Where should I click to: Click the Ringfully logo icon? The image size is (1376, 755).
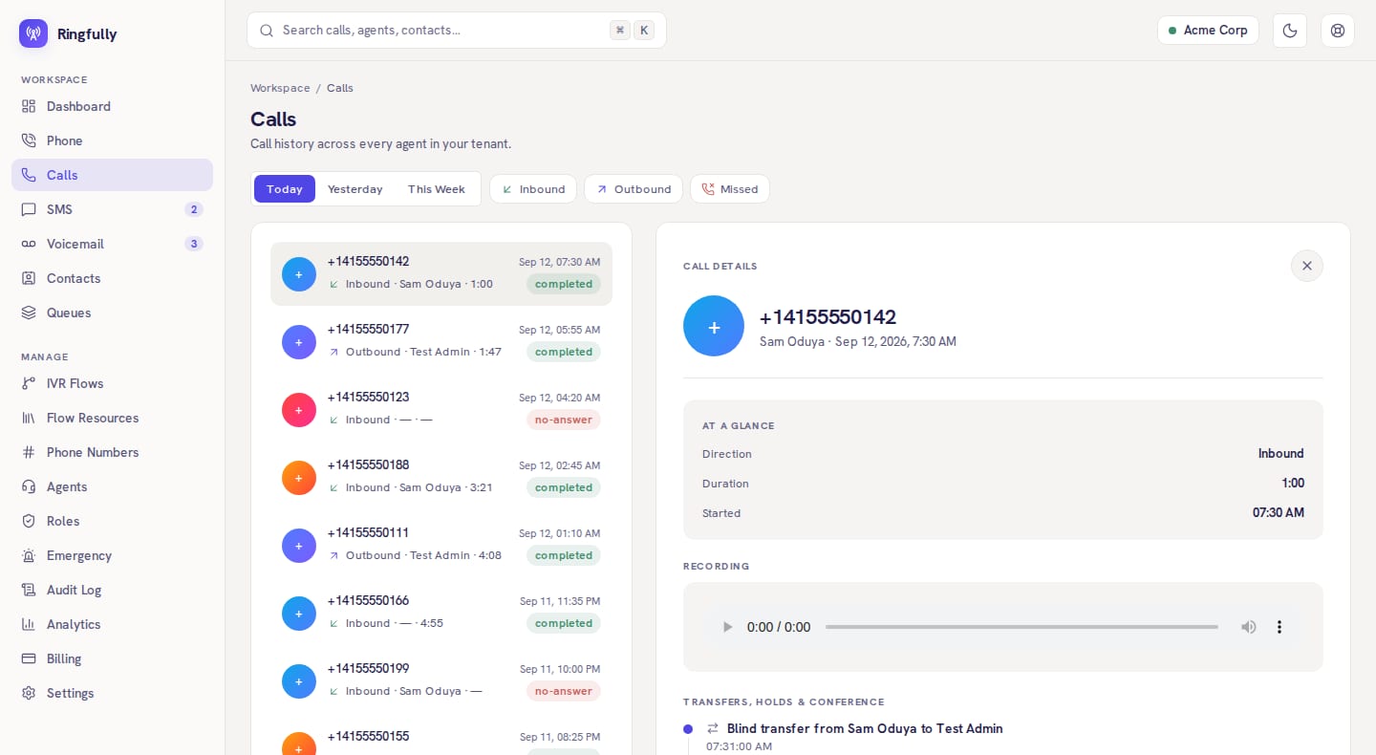[33, 33]
